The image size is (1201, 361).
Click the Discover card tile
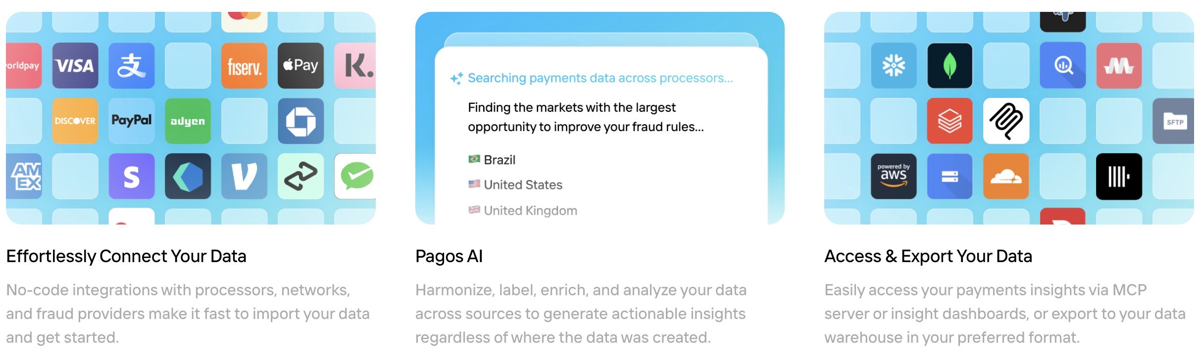pyautogui.click(x=75, y=121)
